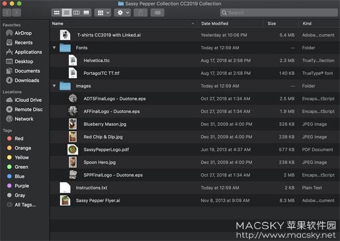Open the gear action menu
Screen dimensions: 340x241
tap(122, 12)
